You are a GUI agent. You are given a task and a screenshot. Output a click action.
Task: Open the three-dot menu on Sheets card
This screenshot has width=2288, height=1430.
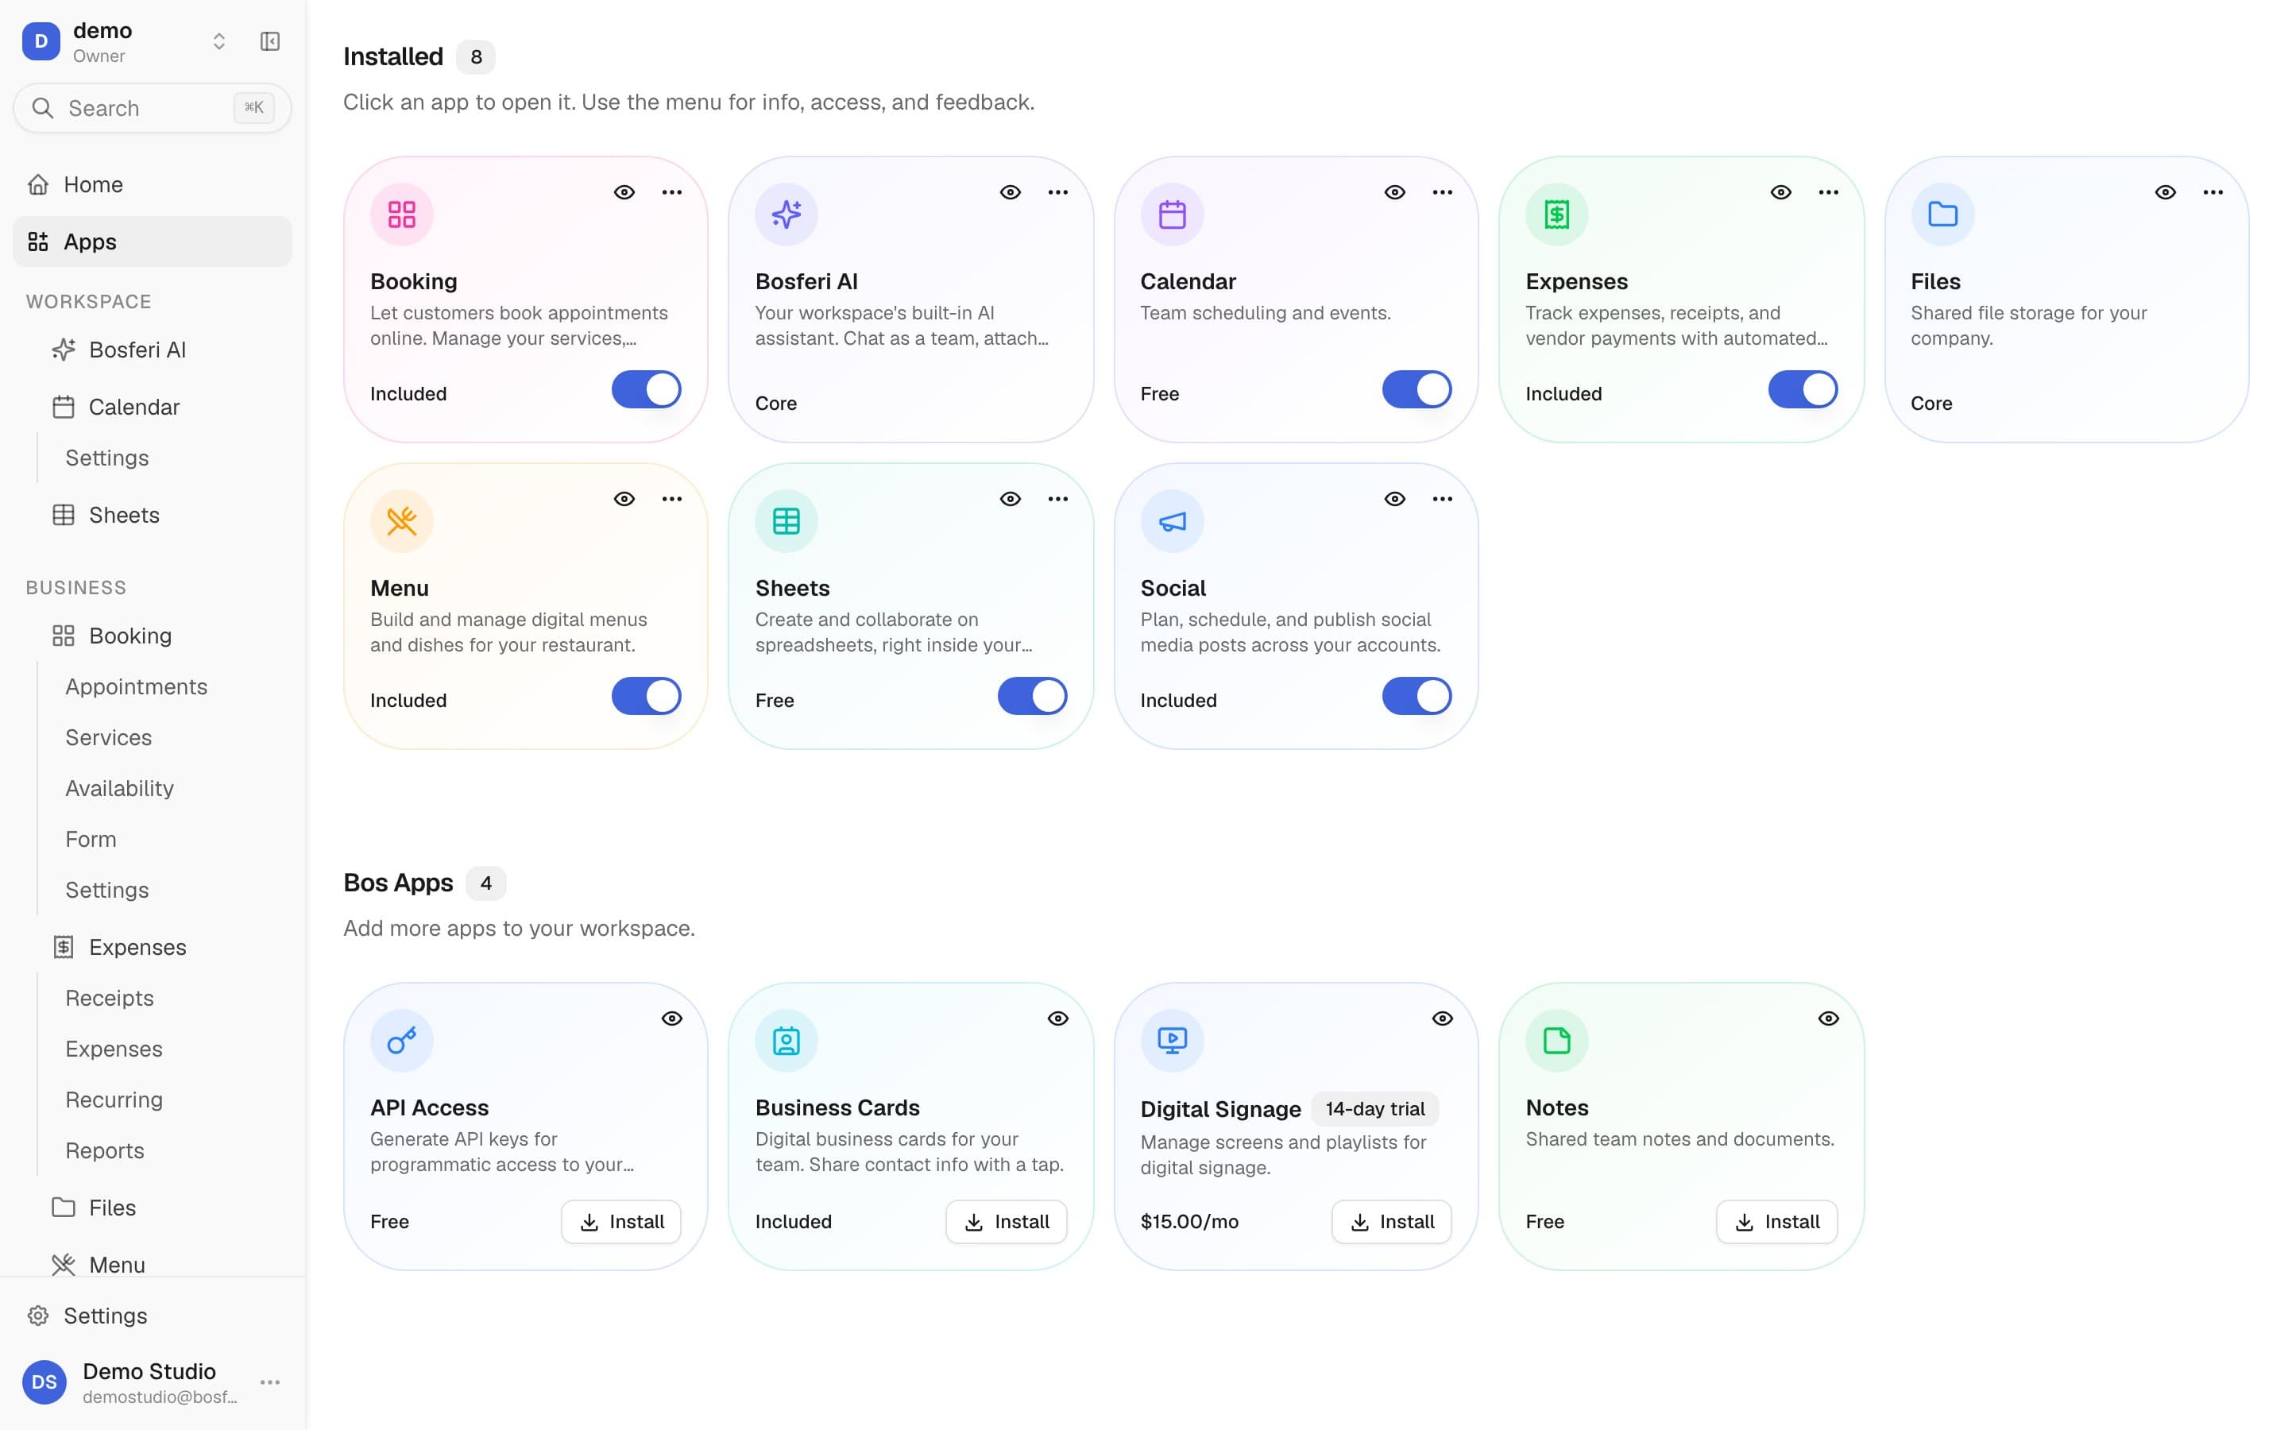(1058, 500)
